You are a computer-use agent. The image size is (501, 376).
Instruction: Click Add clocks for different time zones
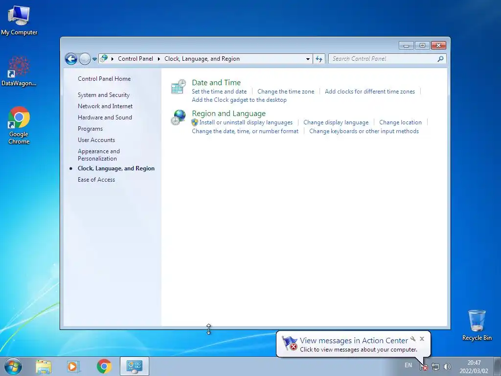pyautogui.click(x=370, y=92)
